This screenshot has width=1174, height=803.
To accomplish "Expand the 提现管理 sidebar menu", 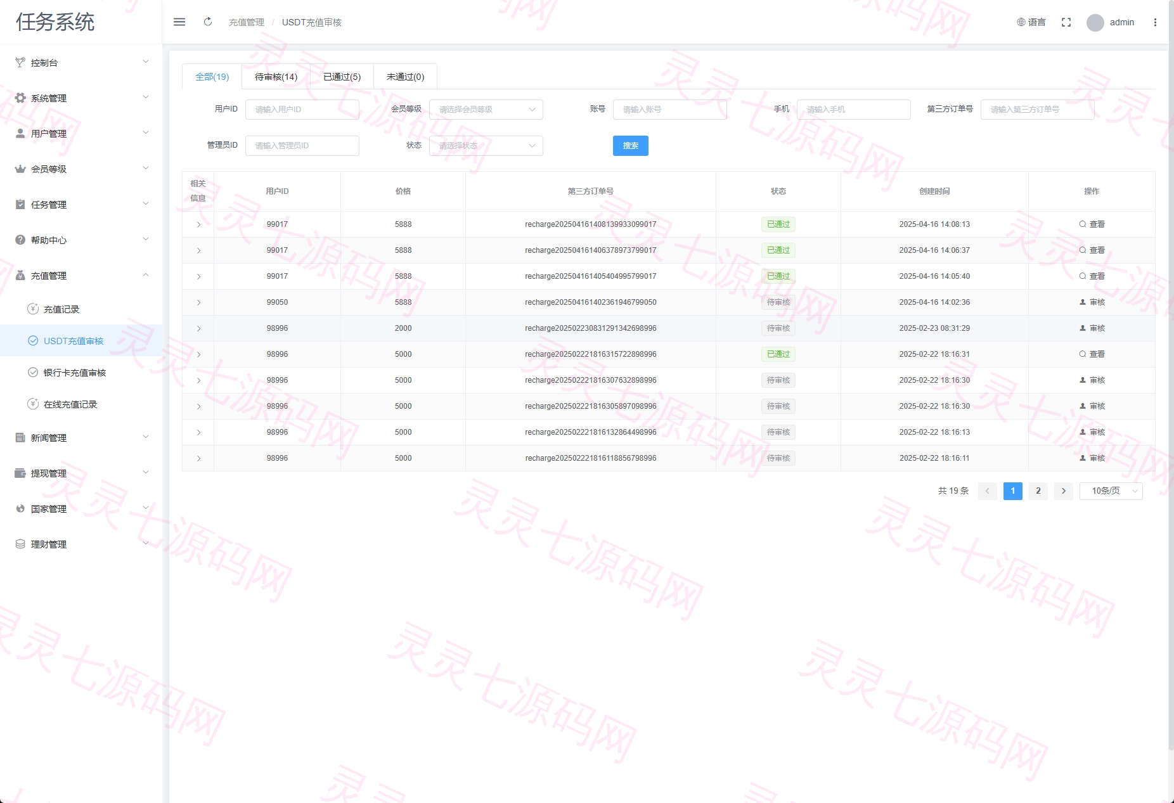I will (81, 473).
